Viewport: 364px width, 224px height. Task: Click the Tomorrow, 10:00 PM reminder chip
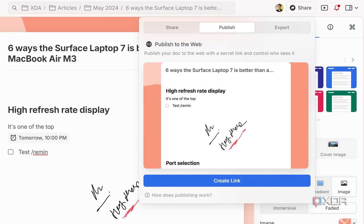[x=39, y=138]
